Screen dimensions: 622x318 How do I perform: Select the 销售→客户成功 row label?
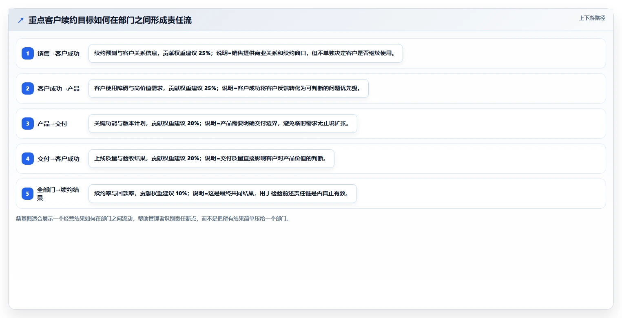click(x=58, y=53)
